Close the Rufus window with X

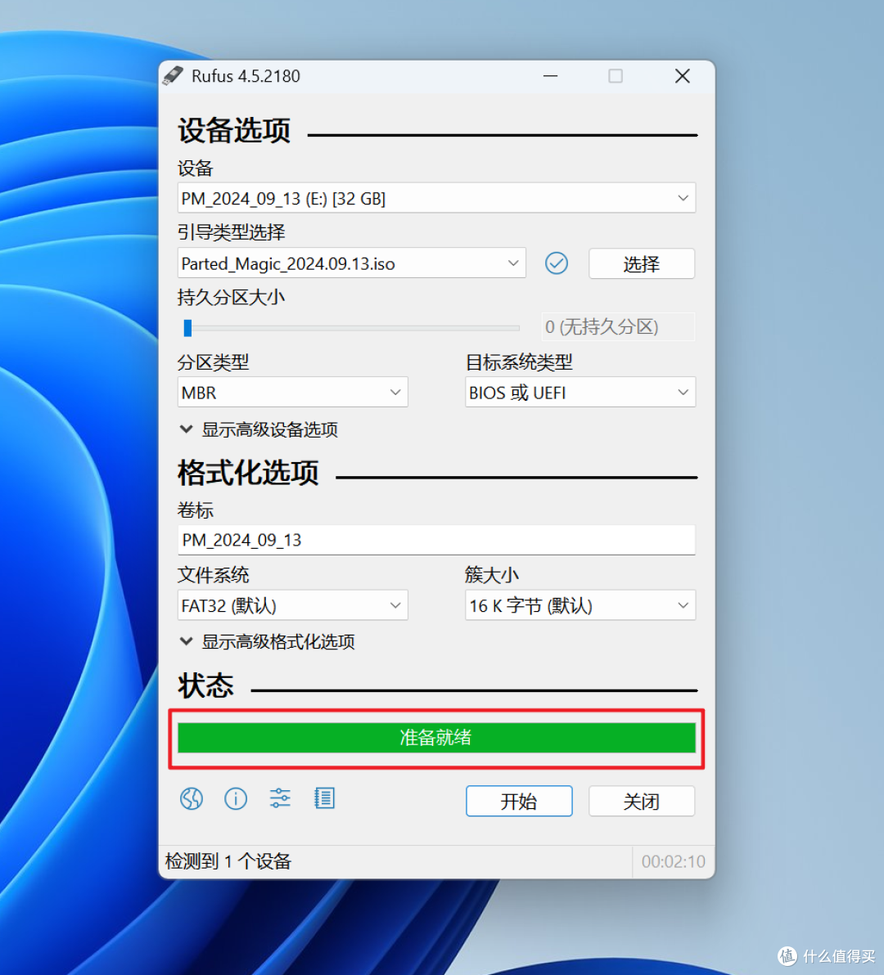(683, 76)
